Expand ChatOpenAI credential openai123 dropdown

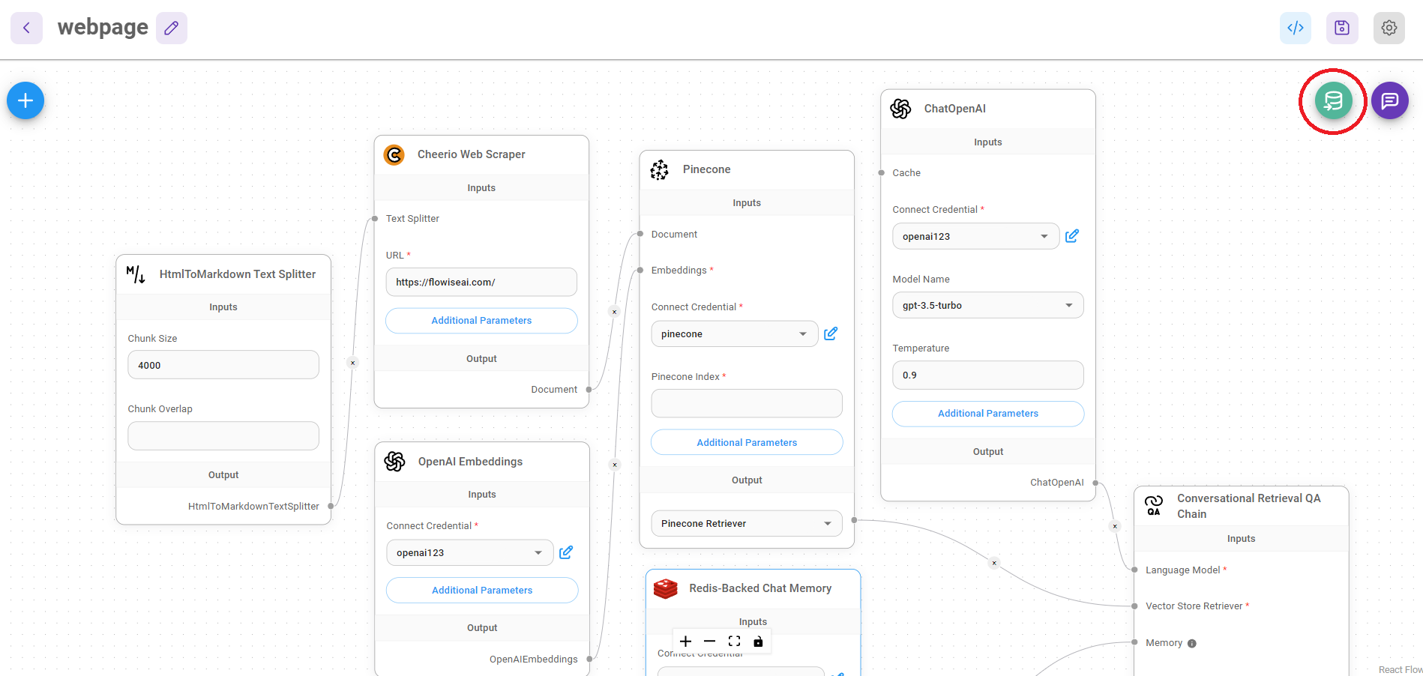pyautogui.click(x=975, y=236)
